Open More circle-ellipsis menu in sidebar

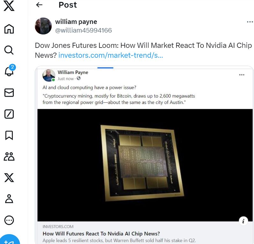(9, 220)
